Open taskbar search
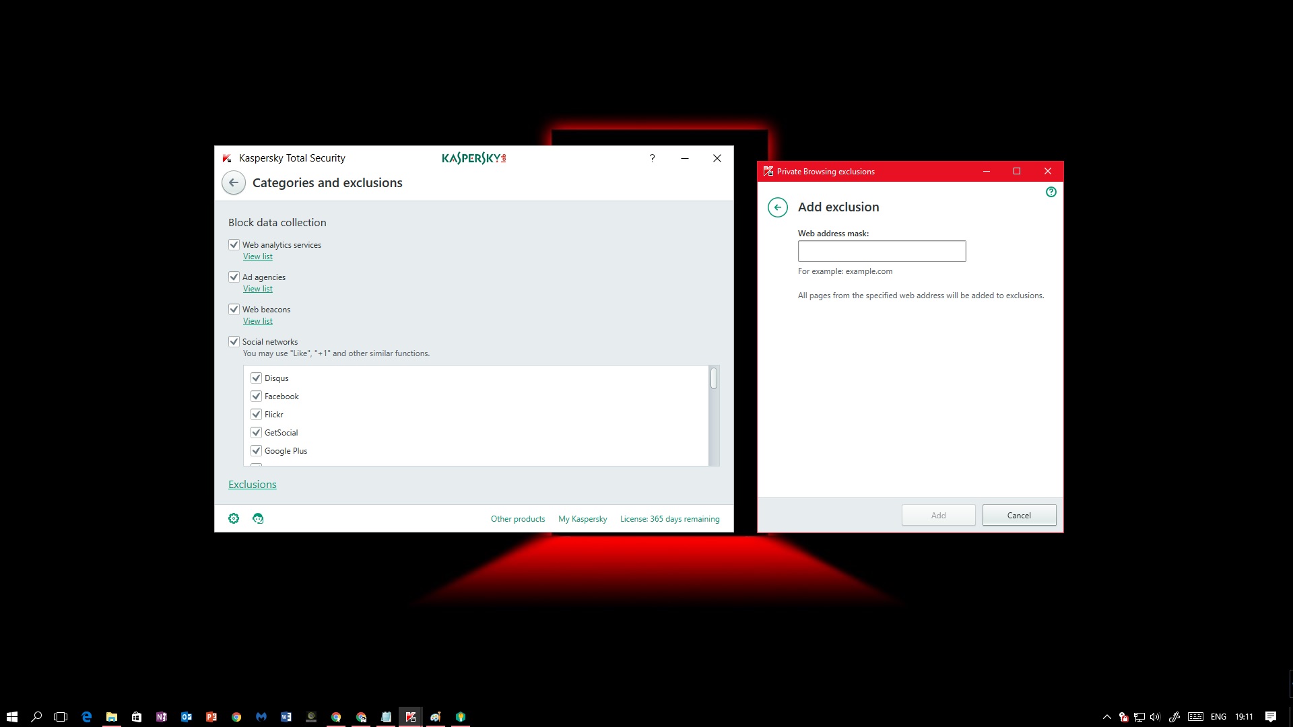 (37, 717)
